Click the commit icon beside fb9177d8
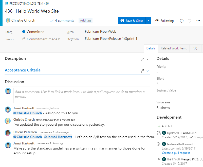This screenshot has height=167, width=203. coord(158,159)
